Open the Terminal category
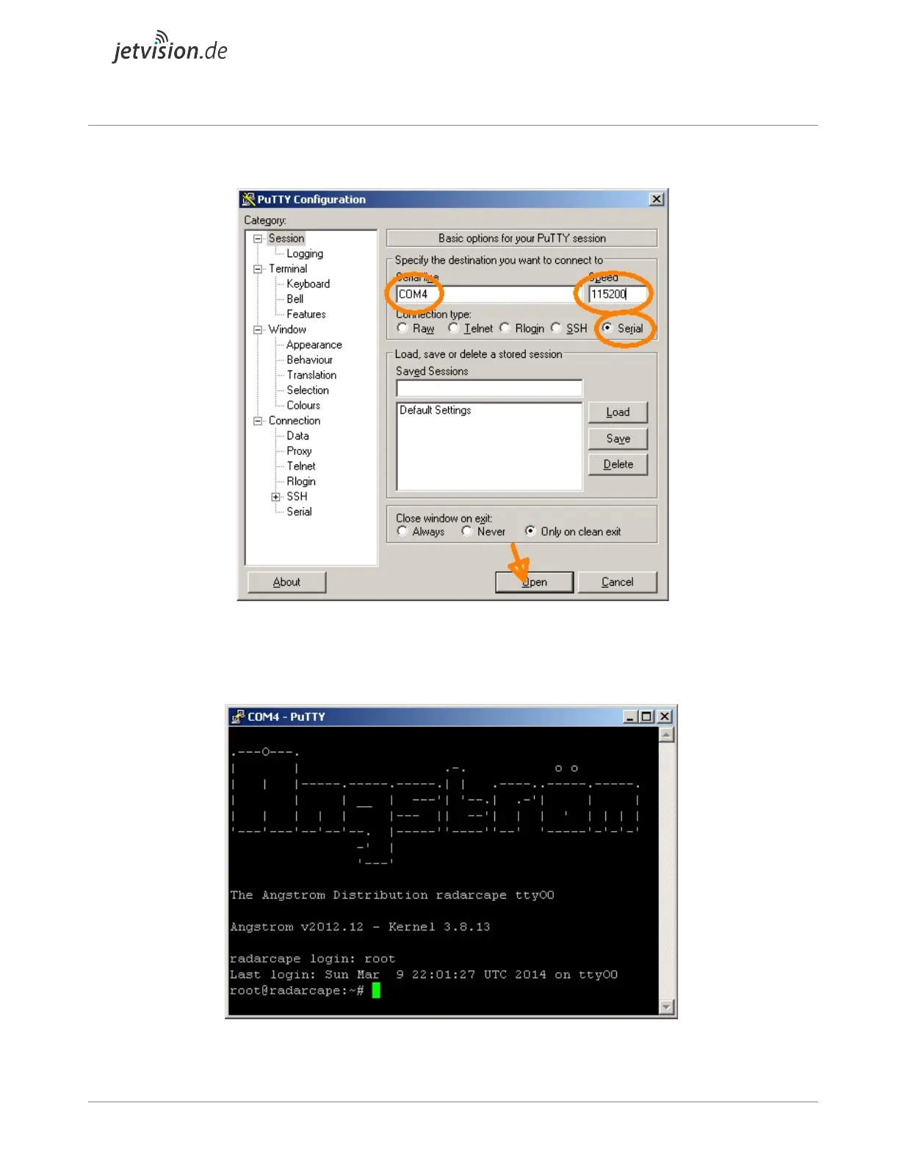 pyautogui.click(x=288, y=269)
